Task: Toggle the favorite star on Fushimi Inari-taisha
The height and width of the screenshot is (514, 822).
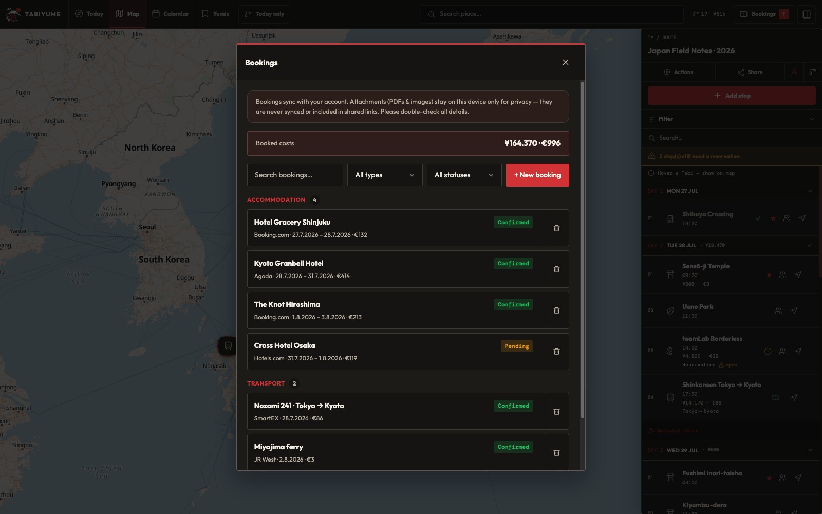Action: coord(769,478)
